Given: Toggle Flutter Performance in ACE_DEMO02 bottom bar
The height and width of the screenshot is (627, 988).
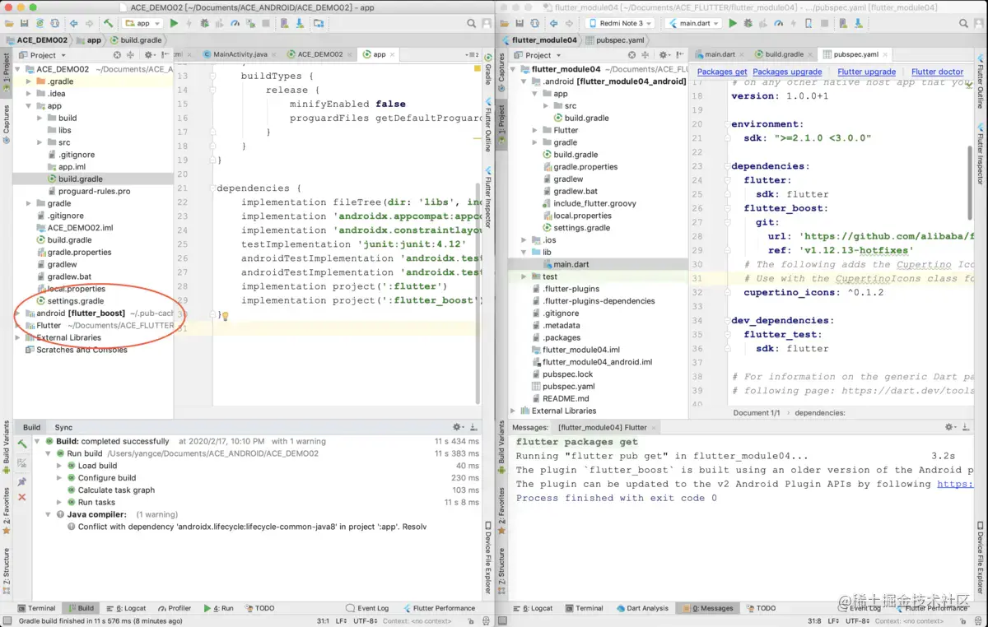Looking at the screenshot, I should [438, 608].
